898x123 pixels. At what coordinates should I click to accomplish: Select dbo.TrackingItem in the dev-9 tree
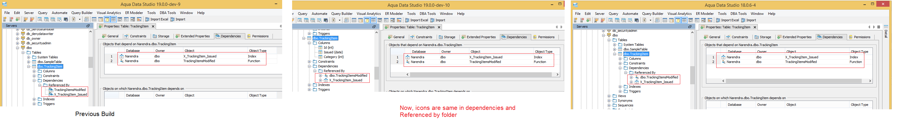tap(50, 67)
